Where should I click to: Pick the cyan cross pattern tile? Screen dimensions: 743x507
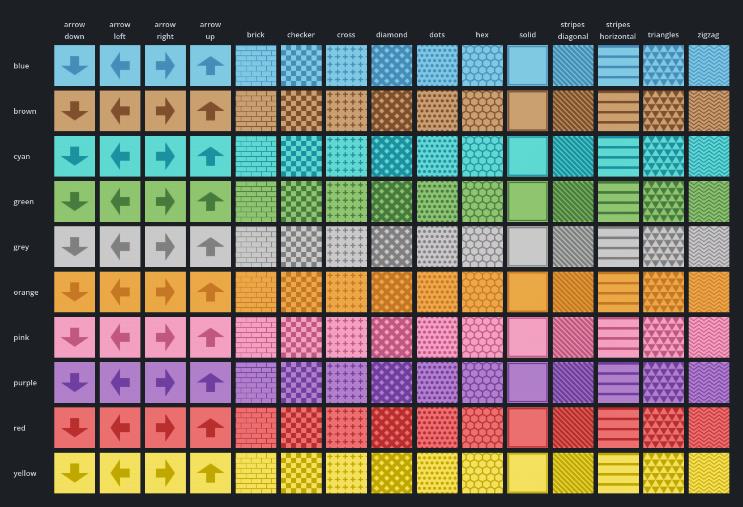pyautogui.click(x=347, y=156)
